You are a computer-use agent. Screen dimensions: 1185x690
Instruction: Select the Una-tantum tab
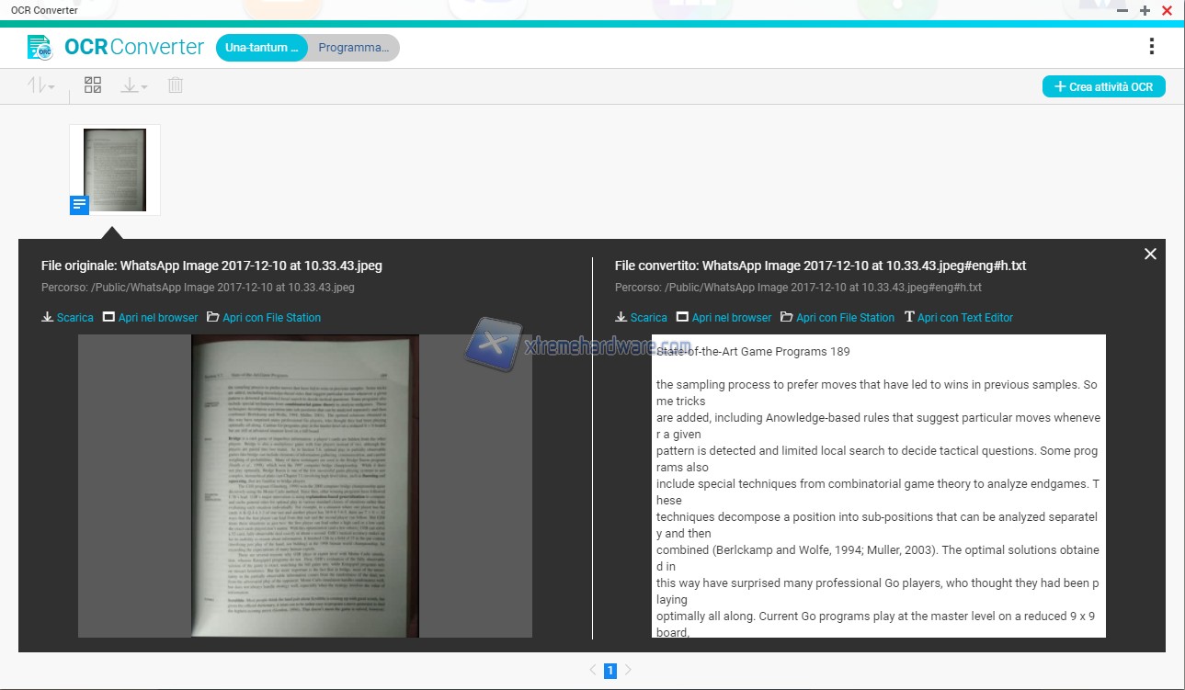coord(261,48)
